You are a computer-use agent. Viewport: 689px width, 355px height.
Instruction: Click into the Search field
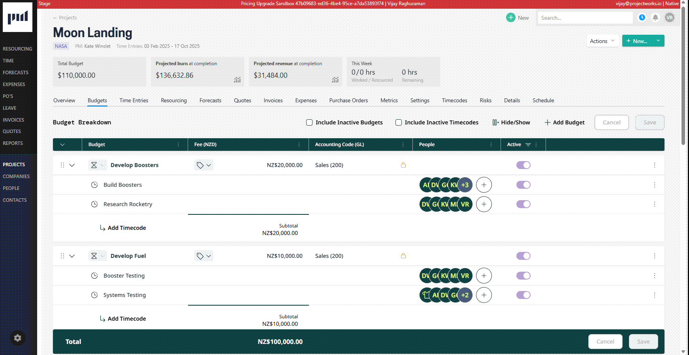(584, 18)
